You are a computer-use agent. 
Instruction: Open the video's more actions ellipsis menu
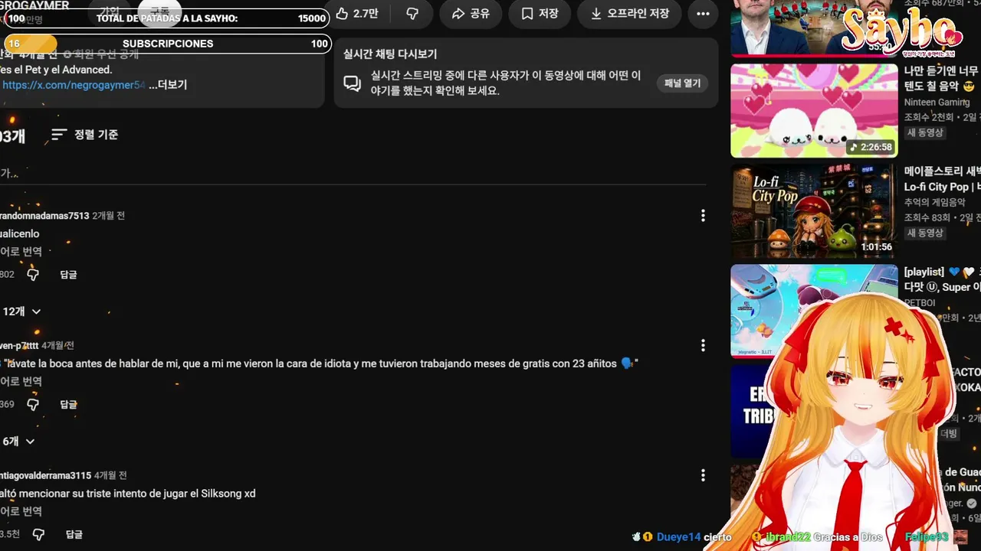pyautogui.click(x=703, y=13)
